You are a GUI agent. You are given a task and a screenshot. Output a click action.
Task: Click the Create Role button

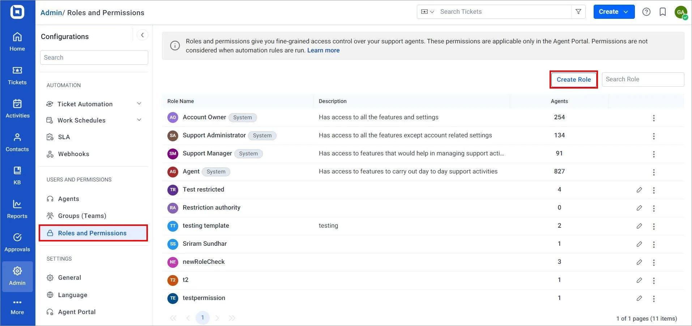point(573,80)
